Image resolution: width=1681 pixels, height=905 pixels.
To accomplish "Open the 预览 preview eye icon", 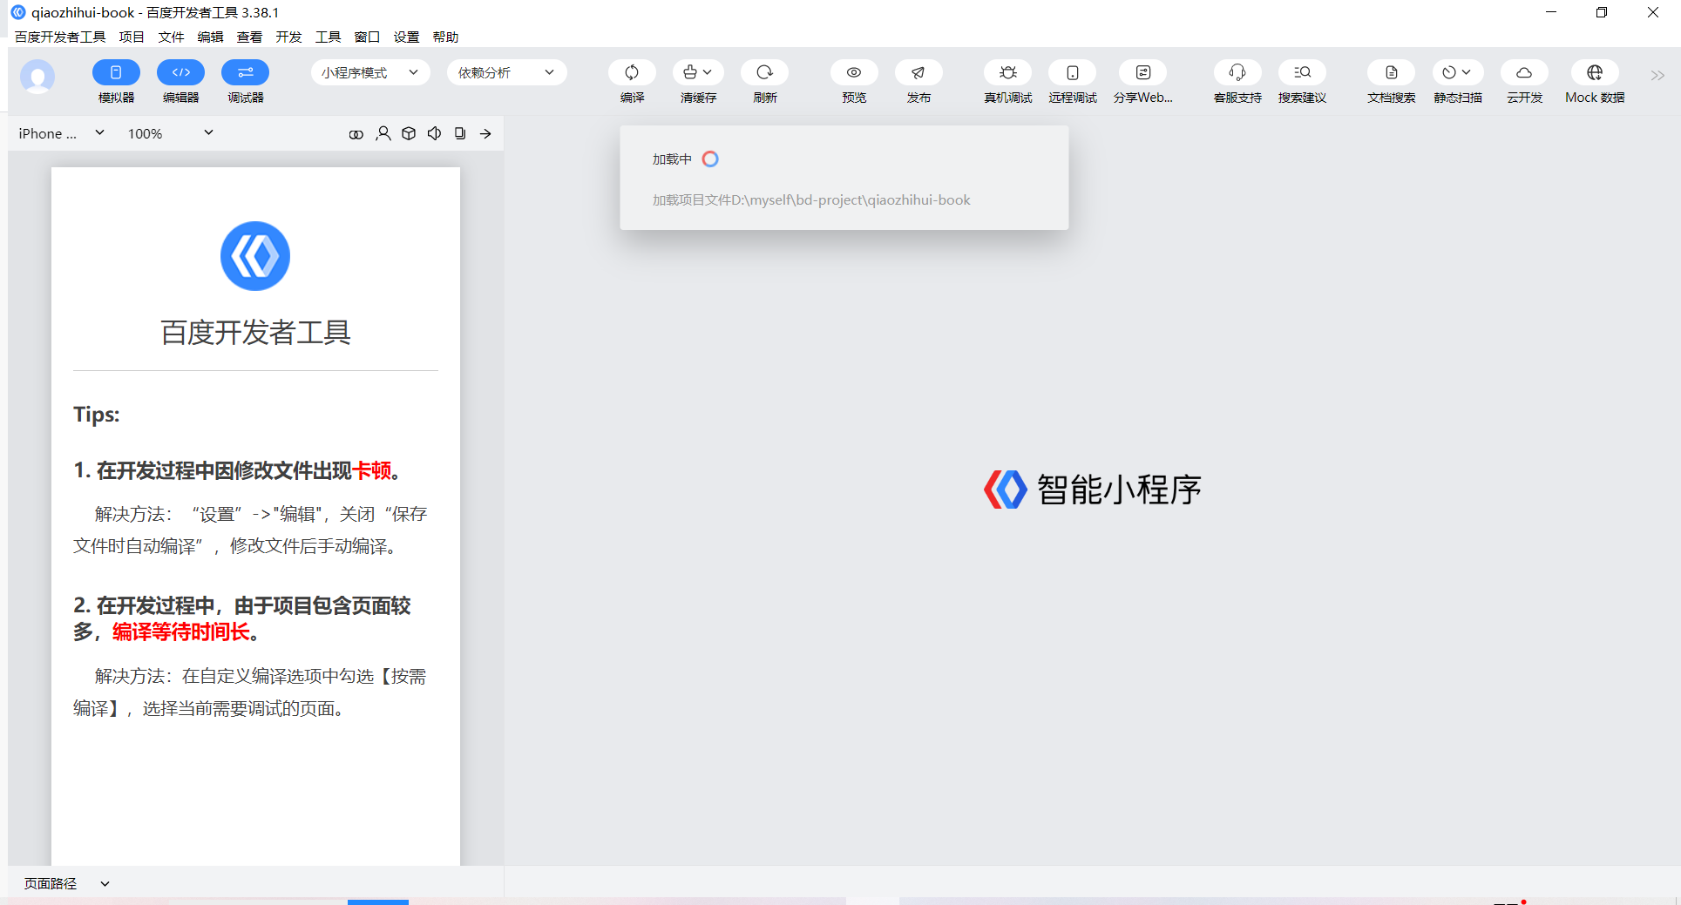I will pyautogui.click(x=854, y=72).
